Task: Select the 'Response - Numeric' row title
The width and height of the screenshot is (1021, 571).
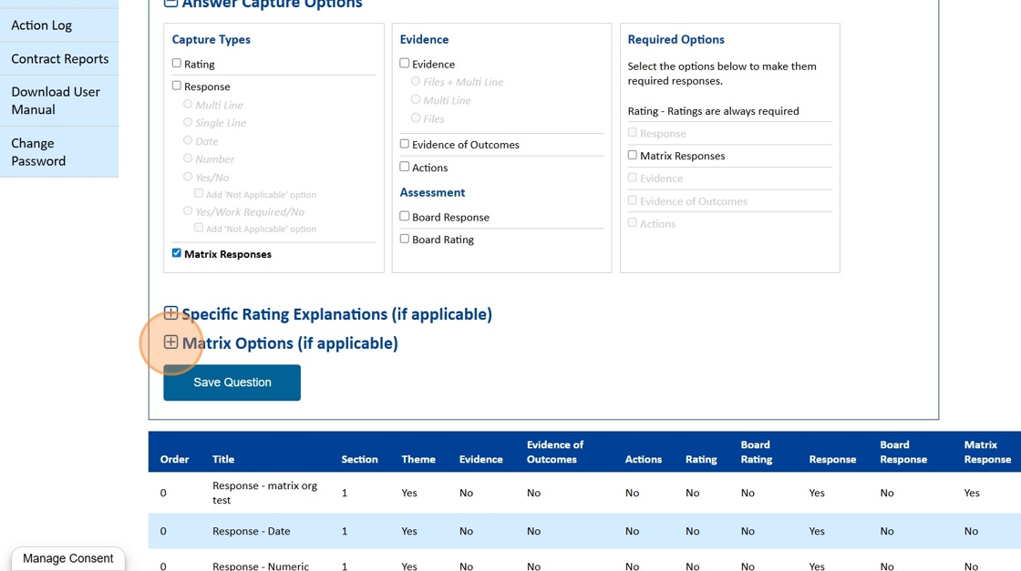Action: click(x=261, y=566)
